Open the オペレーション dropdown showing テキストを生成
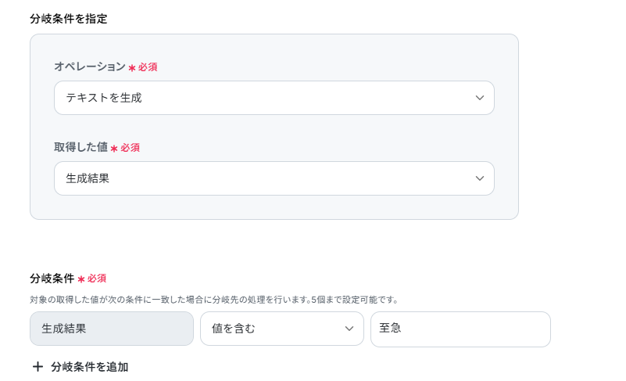This screenshot has height=381, width=626. click(x=274, y=98)
